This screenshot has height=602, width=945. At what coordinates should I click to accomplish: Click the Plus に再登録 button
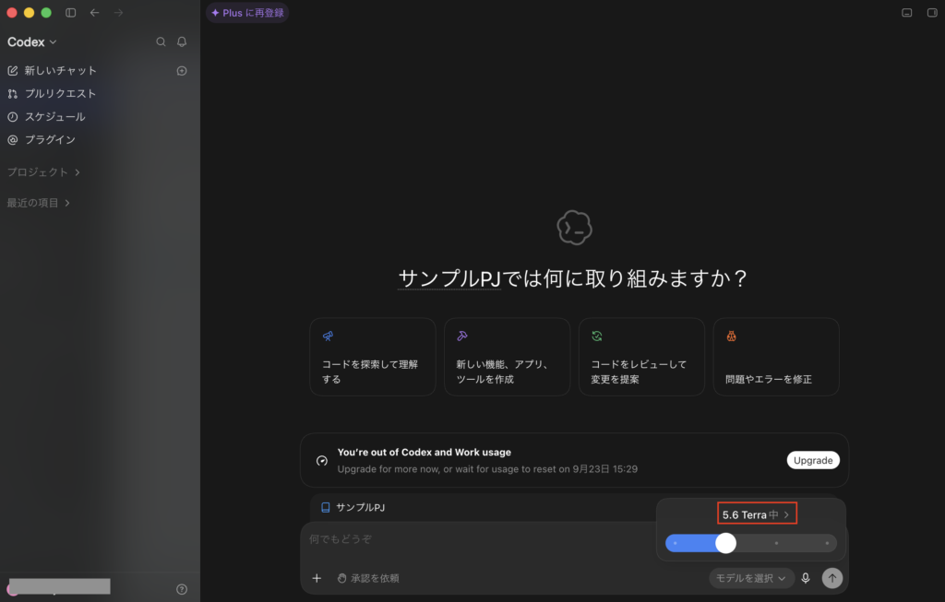(x=247, y=13)
